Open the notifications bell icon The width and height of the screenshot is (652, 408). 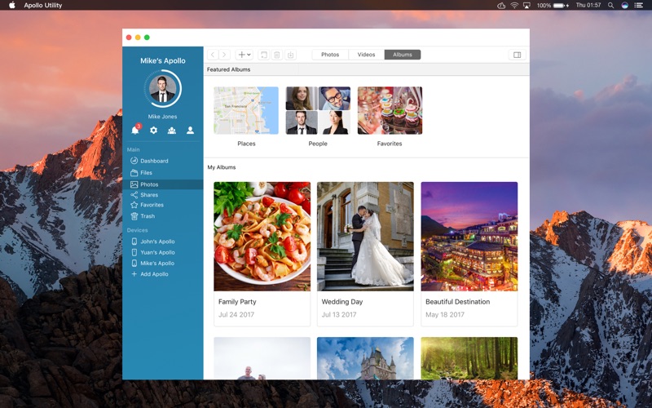135,130
